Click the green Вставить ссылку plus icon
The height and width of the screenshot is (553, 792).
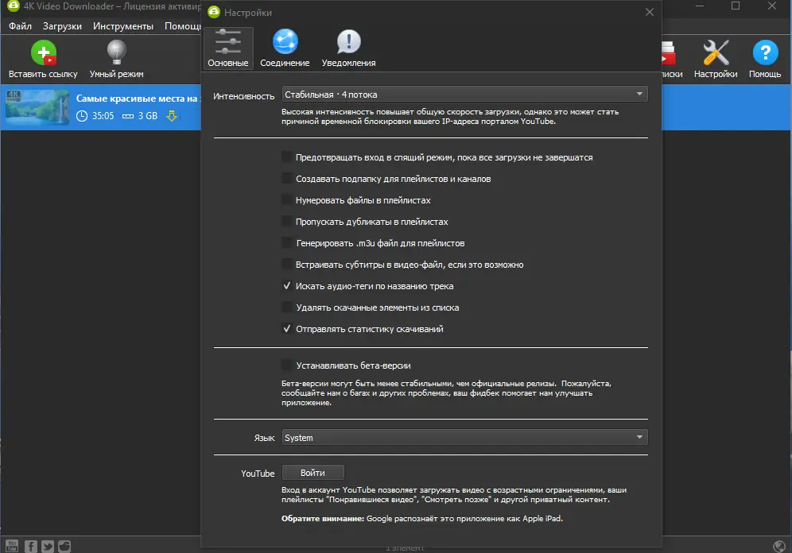tap(44, 52)
